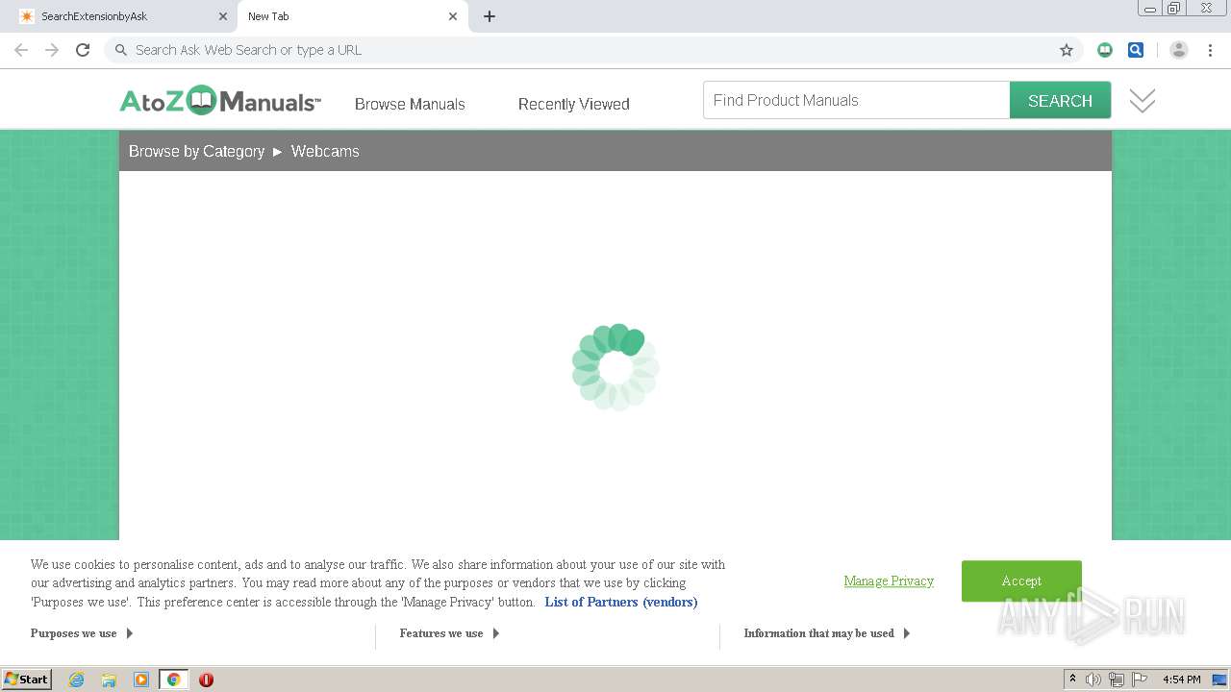The image size is (1231, 692).
Task: Click the address bar to enter a URL
Action: (591, 50)
